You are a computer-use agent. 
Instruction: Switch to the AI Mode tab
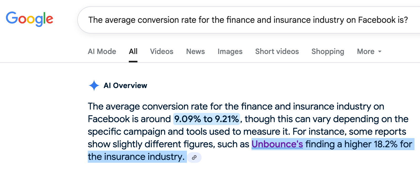coord(102,51)
